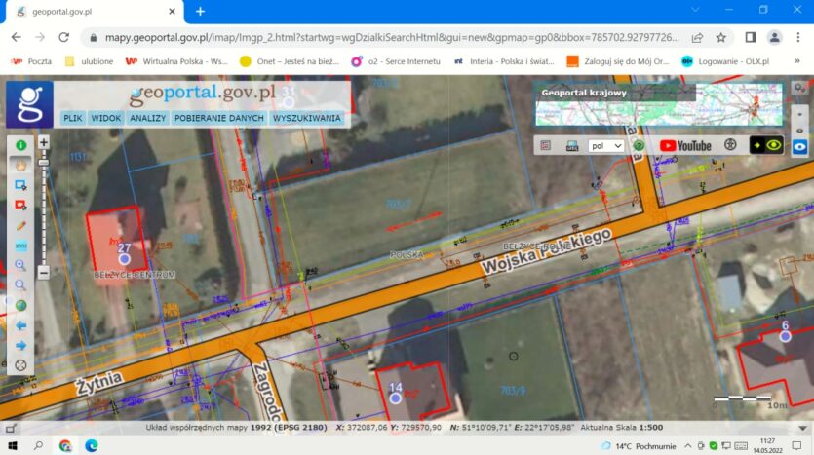Click the address point marker 14
Screen dimensions: 814x455
(x=395, y=398)
